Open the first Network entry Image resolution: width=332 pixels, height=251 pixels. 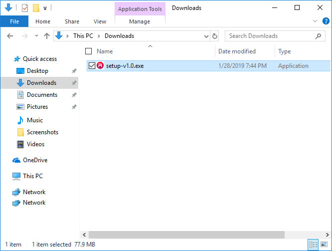click(x=34, y=192)
